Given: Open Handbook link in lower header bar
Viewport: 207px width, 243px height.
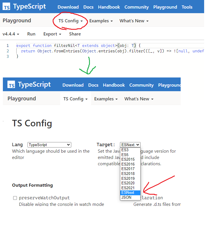Looking at the screenshot, I should point(114,85).
